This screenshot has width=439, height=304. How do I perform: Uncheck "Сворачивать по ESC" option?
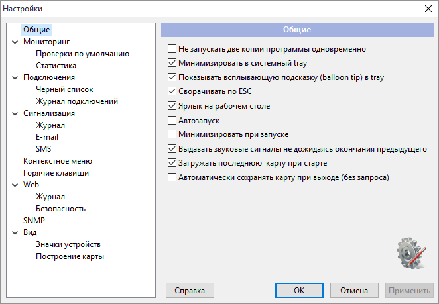point(172,91)
